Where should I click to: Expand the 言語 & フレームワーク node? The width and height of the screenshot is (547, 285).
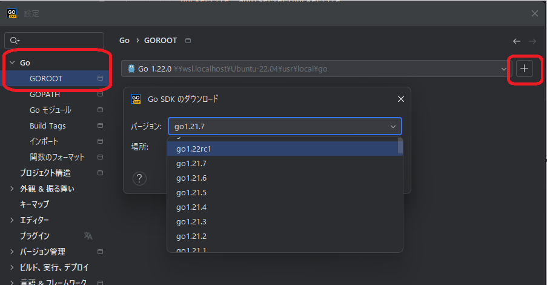pos(12,282)
